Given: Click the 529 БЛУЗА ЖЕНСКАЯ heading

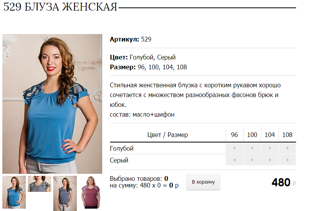Looking at the screenshot, I should click(x=60, y=7).
